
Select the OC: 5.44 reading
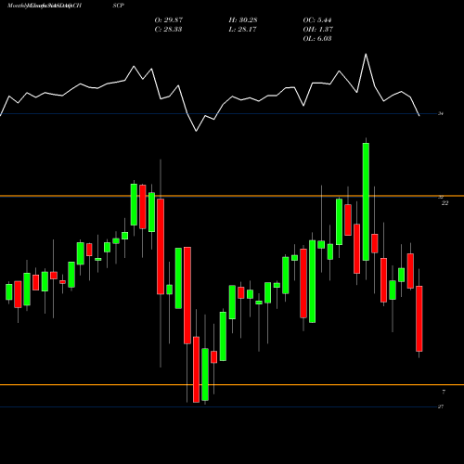click(x=317, y=20)
